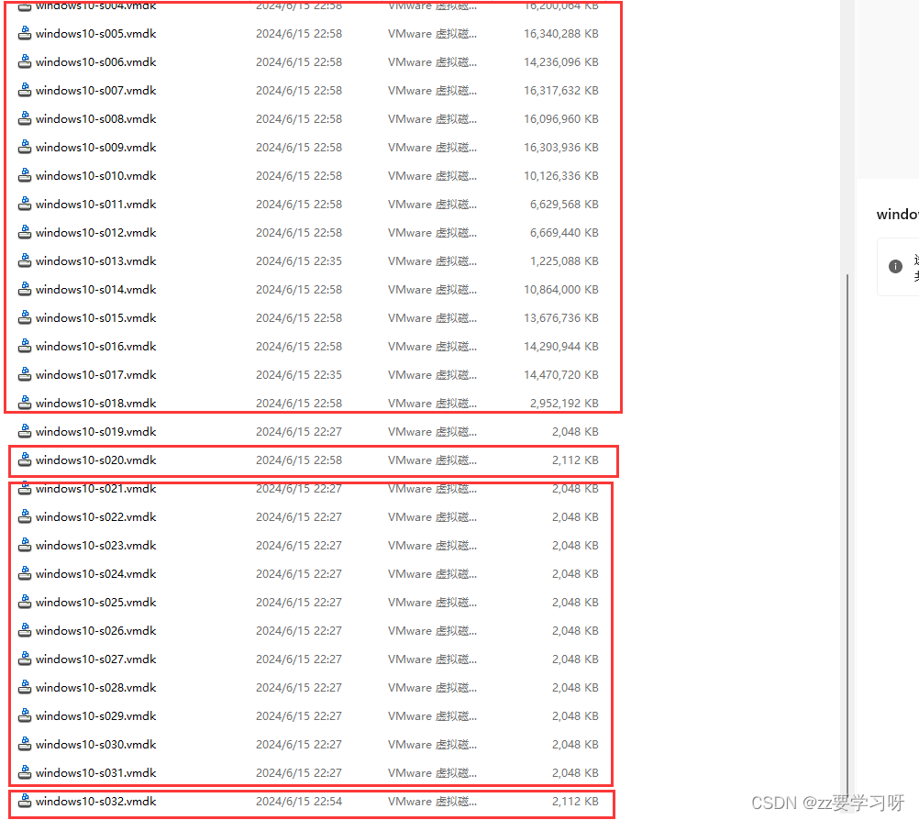919x820 pixels.
Task: Click the disk icon of windows10-s016.vmdk
Action: tap(25, 346)
